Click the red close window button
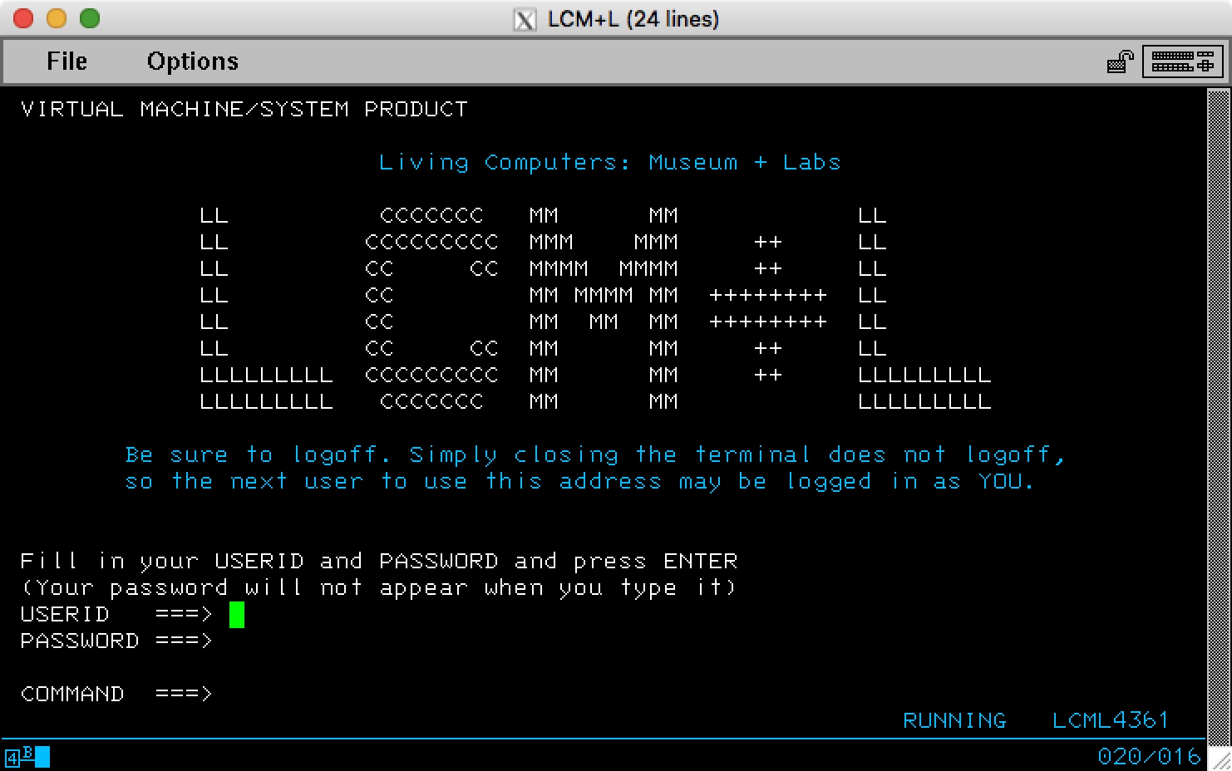1232x771 pixels. click(x=23, y=18)
